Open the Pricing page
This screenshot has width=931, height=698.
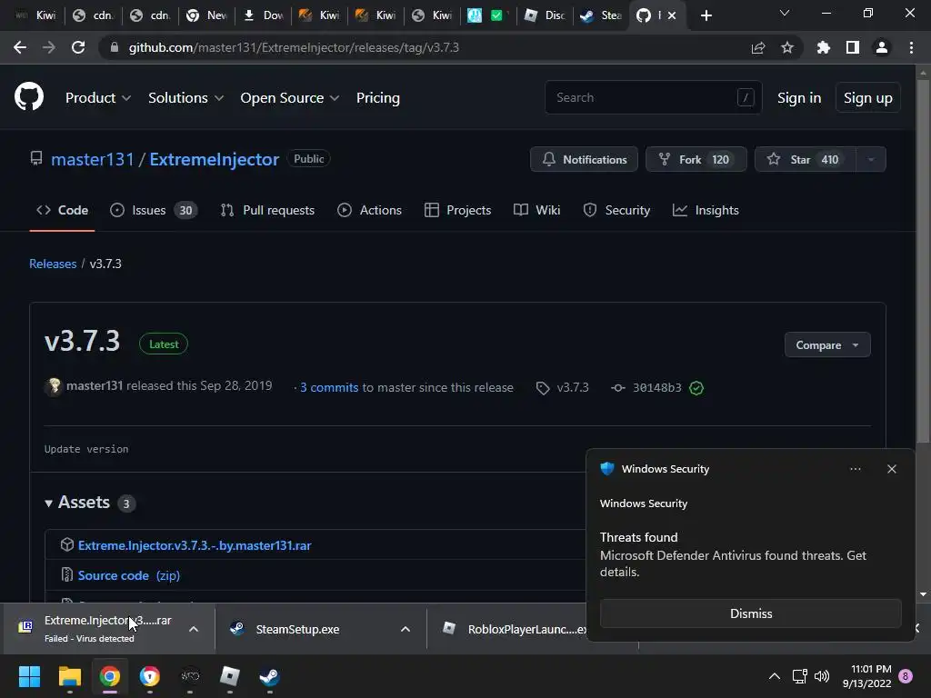(377, 98)
